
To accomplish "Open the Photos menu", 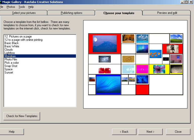I will pyautogui.click(x=11, y=7).
